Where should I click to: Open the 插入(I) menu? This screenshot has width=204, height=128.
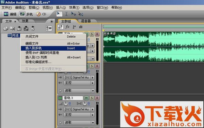(61, 8)
